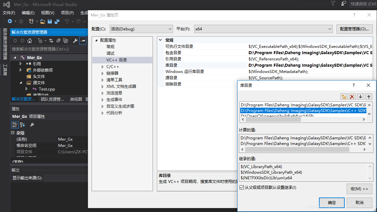Click 确定 button in 库目录 dialog

[x=332, y=203]
